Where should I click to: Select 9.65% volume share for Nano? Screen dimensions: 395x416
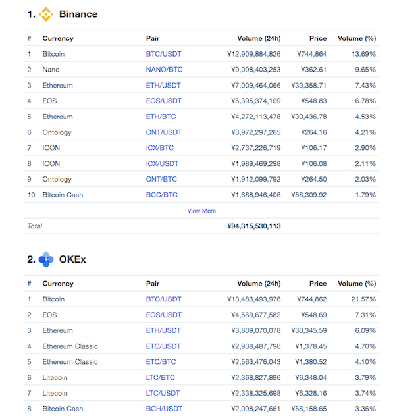click(365, 70)
